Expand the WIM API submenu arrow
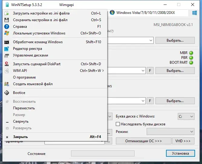 [103, 70]
